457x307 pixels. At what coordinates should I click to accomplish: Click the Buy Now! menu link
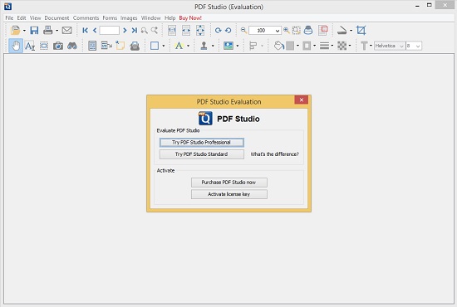(190, 17)
